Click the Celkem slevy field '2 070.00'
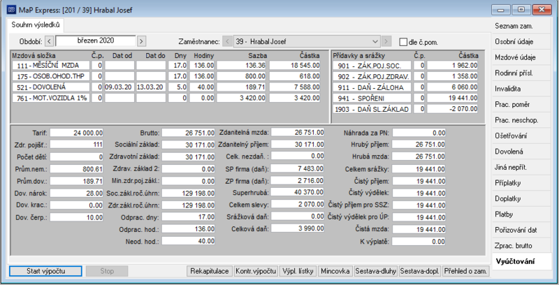 [298, 205]
